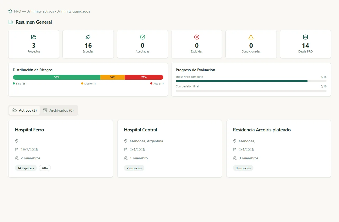Click the bar chart icon next to Resumen General
The height and width of the screenshot is (222, 339).
click(11, 22)
